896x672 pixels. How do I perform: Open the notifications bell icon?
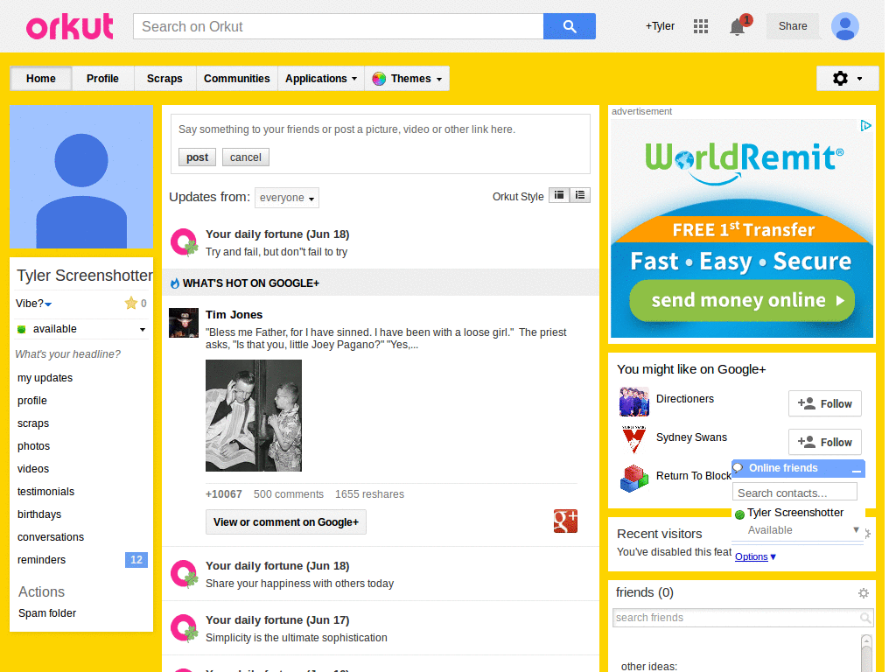pyautogui.click(x=737, y=26)
